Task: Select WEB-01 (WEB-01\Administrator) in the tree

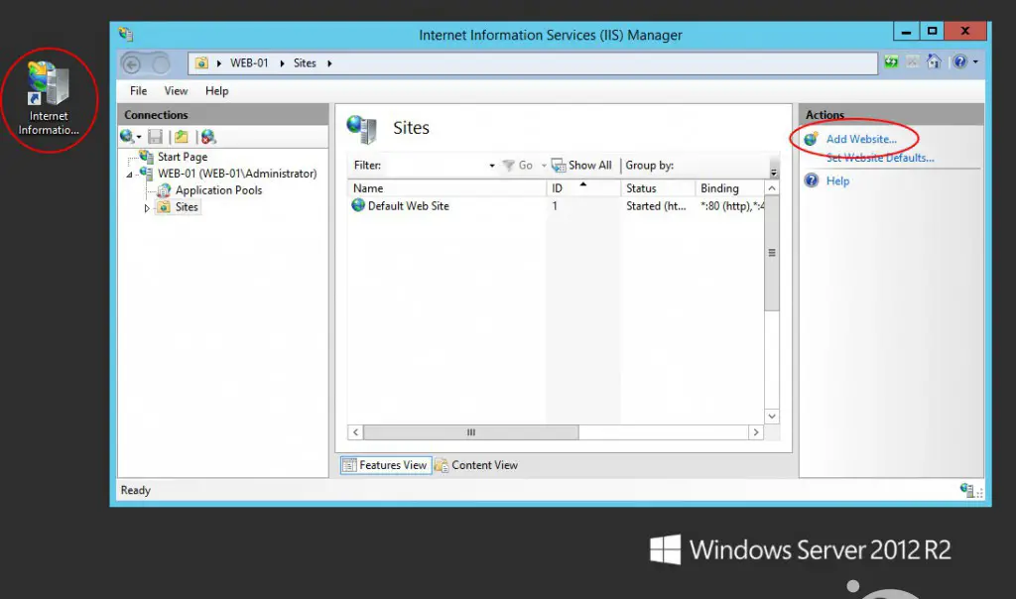Action: [237, 173]
